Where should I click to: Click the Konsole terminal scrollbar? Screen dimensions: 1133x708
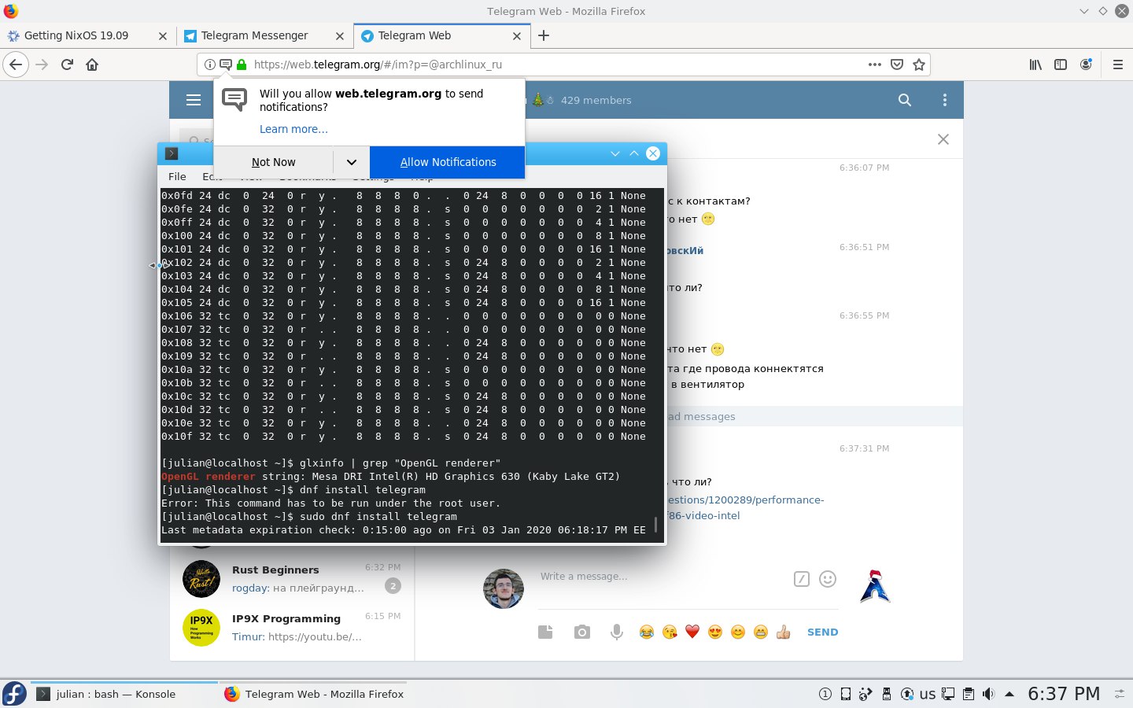coord(656,524)
